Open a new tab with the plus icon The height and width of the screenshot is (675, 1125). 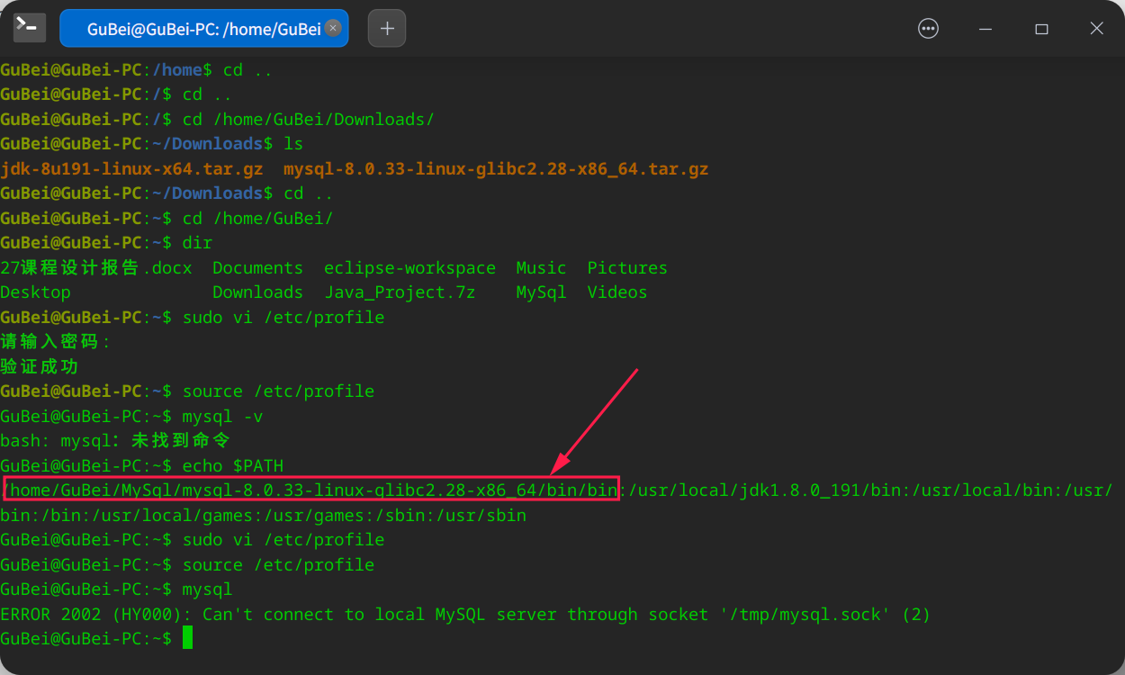[x=386, y=28]
